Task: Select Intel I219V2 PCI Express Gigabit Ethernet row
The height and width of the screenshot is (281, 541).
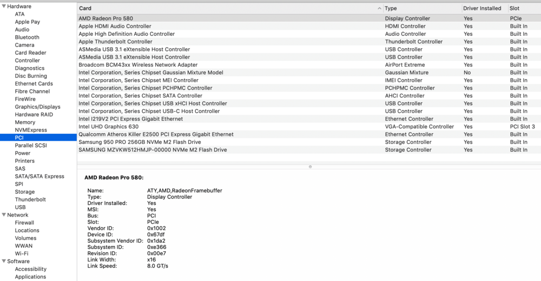Action: [x=309, y=119]
